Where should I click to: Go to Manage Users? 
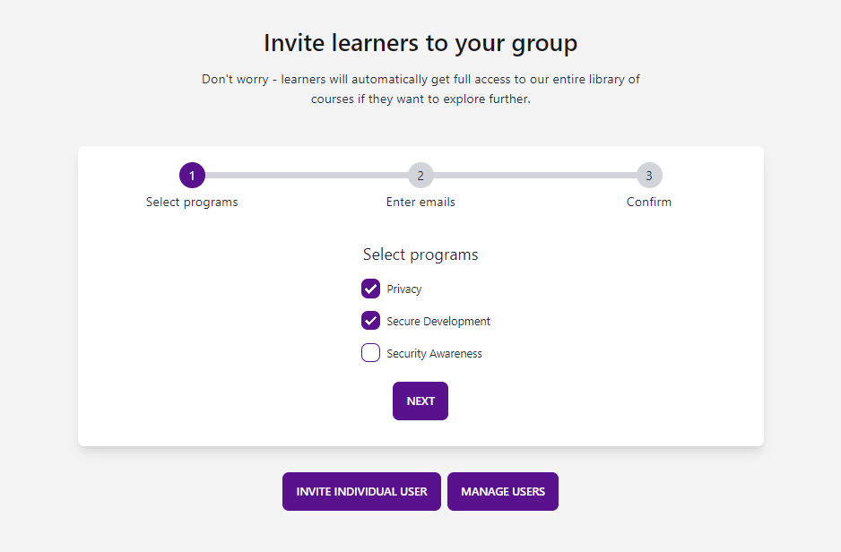point(503,491)
